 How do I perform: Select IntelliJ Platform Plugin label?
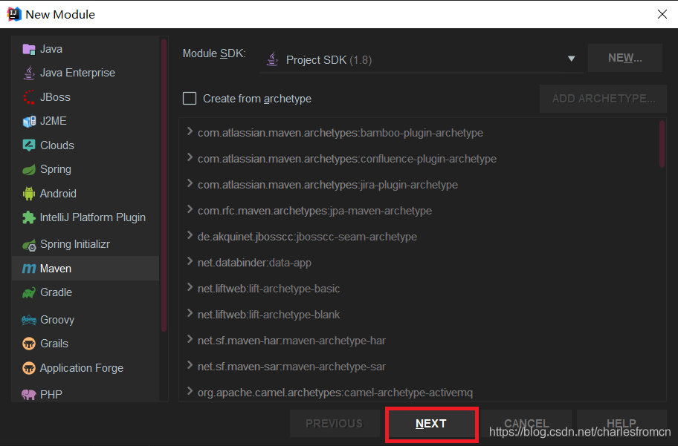[92, 217]
